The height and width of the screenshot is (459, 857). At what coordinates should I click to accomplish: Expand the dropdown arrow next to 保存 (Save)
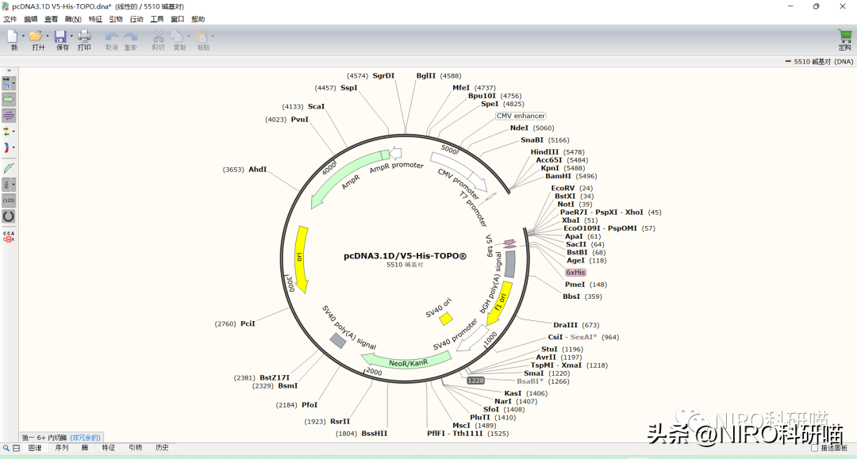[71, 36]
